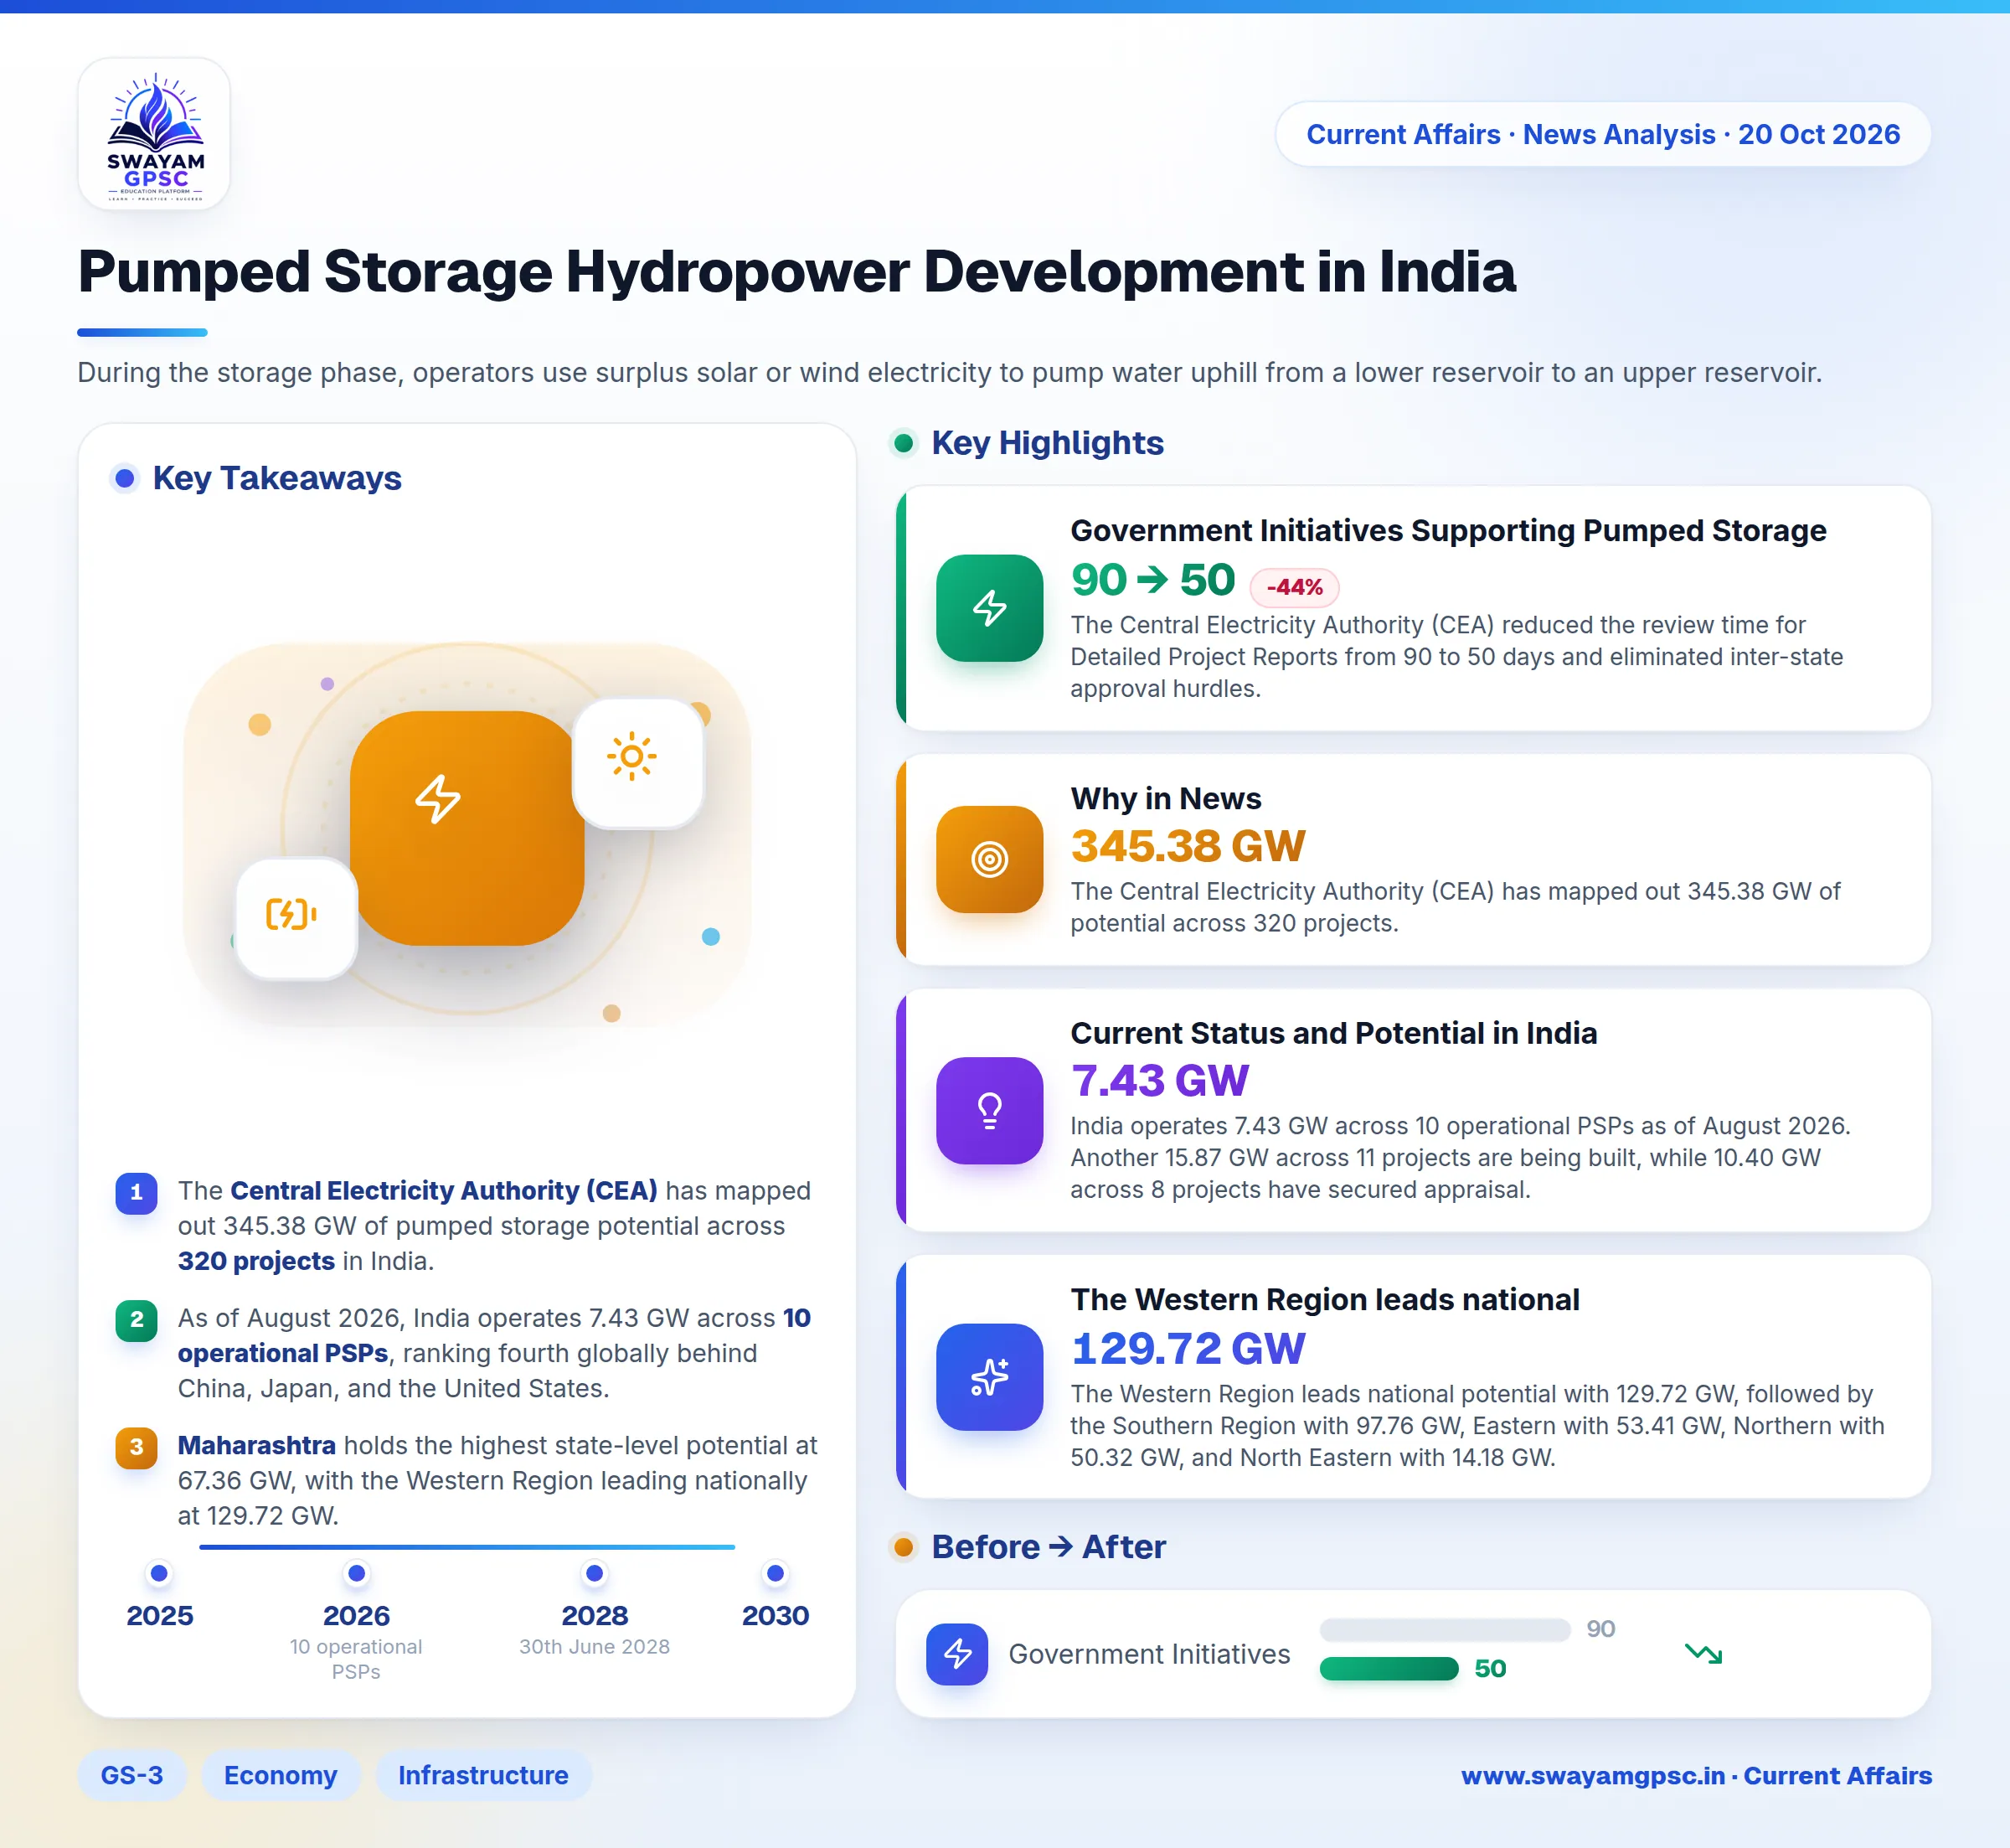2010x1848 pixels.
Task: Click the Economy tag
Action: [281, 1775]
